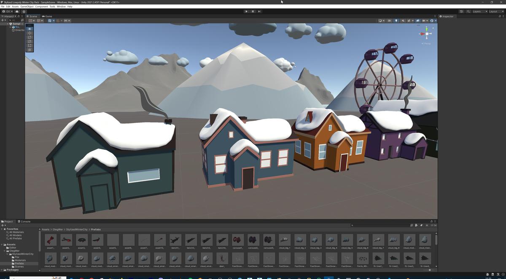Select the Transform tool in scene overlay
The height and width of the screenshot is (279, 506).
point(30,50)
